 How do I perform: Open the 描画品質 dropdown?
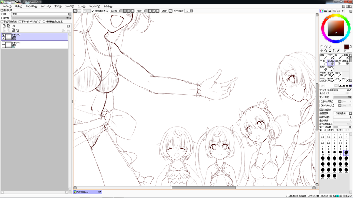click(350, 113)
